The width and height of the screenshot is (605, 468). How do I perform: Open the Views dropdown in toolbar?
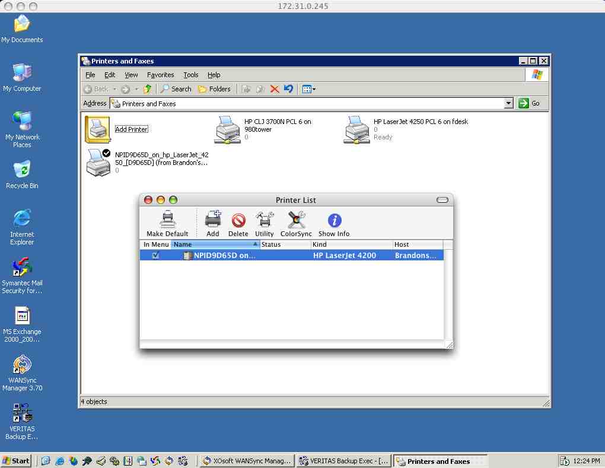308,89
